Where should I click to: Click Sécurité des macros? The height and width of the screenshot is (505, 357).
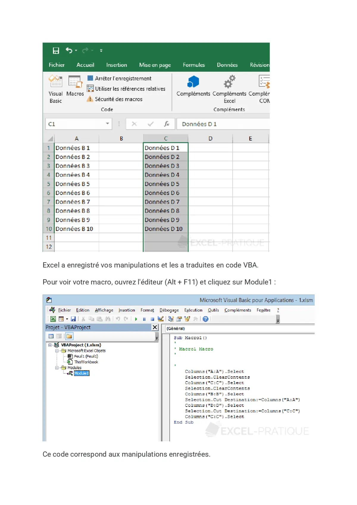[x=115, y=99]
